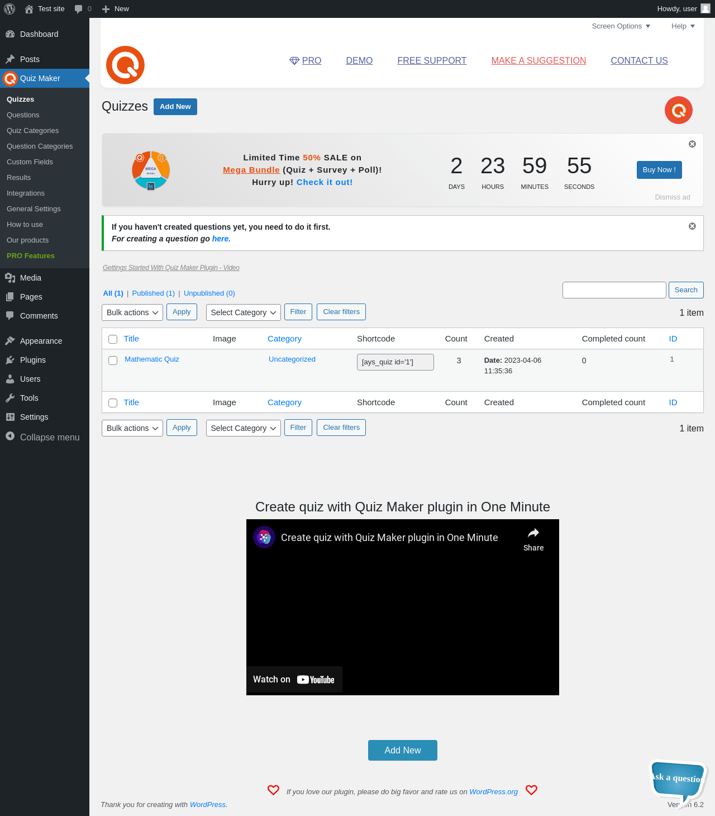Click in the quiz search field
This screenshot has height=816, width=715.
click(614, 290)
